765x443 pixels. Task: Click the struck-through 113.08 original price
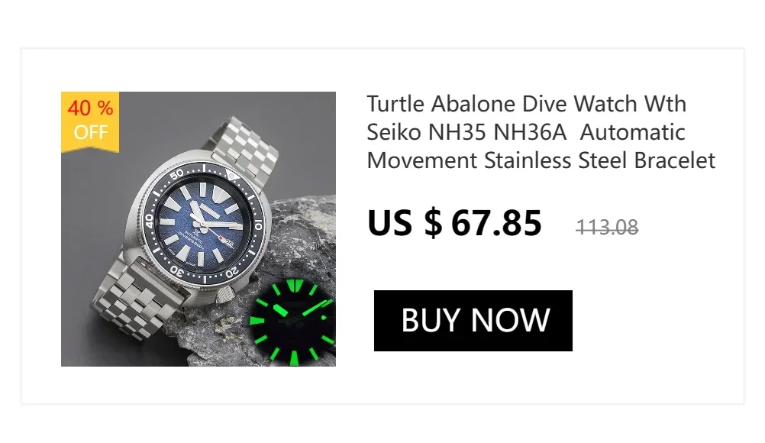click(x=607, y=227)
